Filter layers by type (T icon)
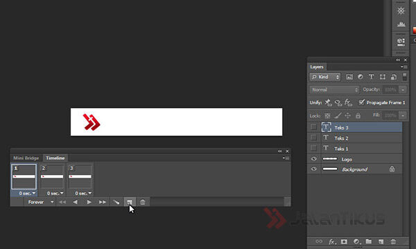The width and height of the screenshot is (416, 249). 371,77
